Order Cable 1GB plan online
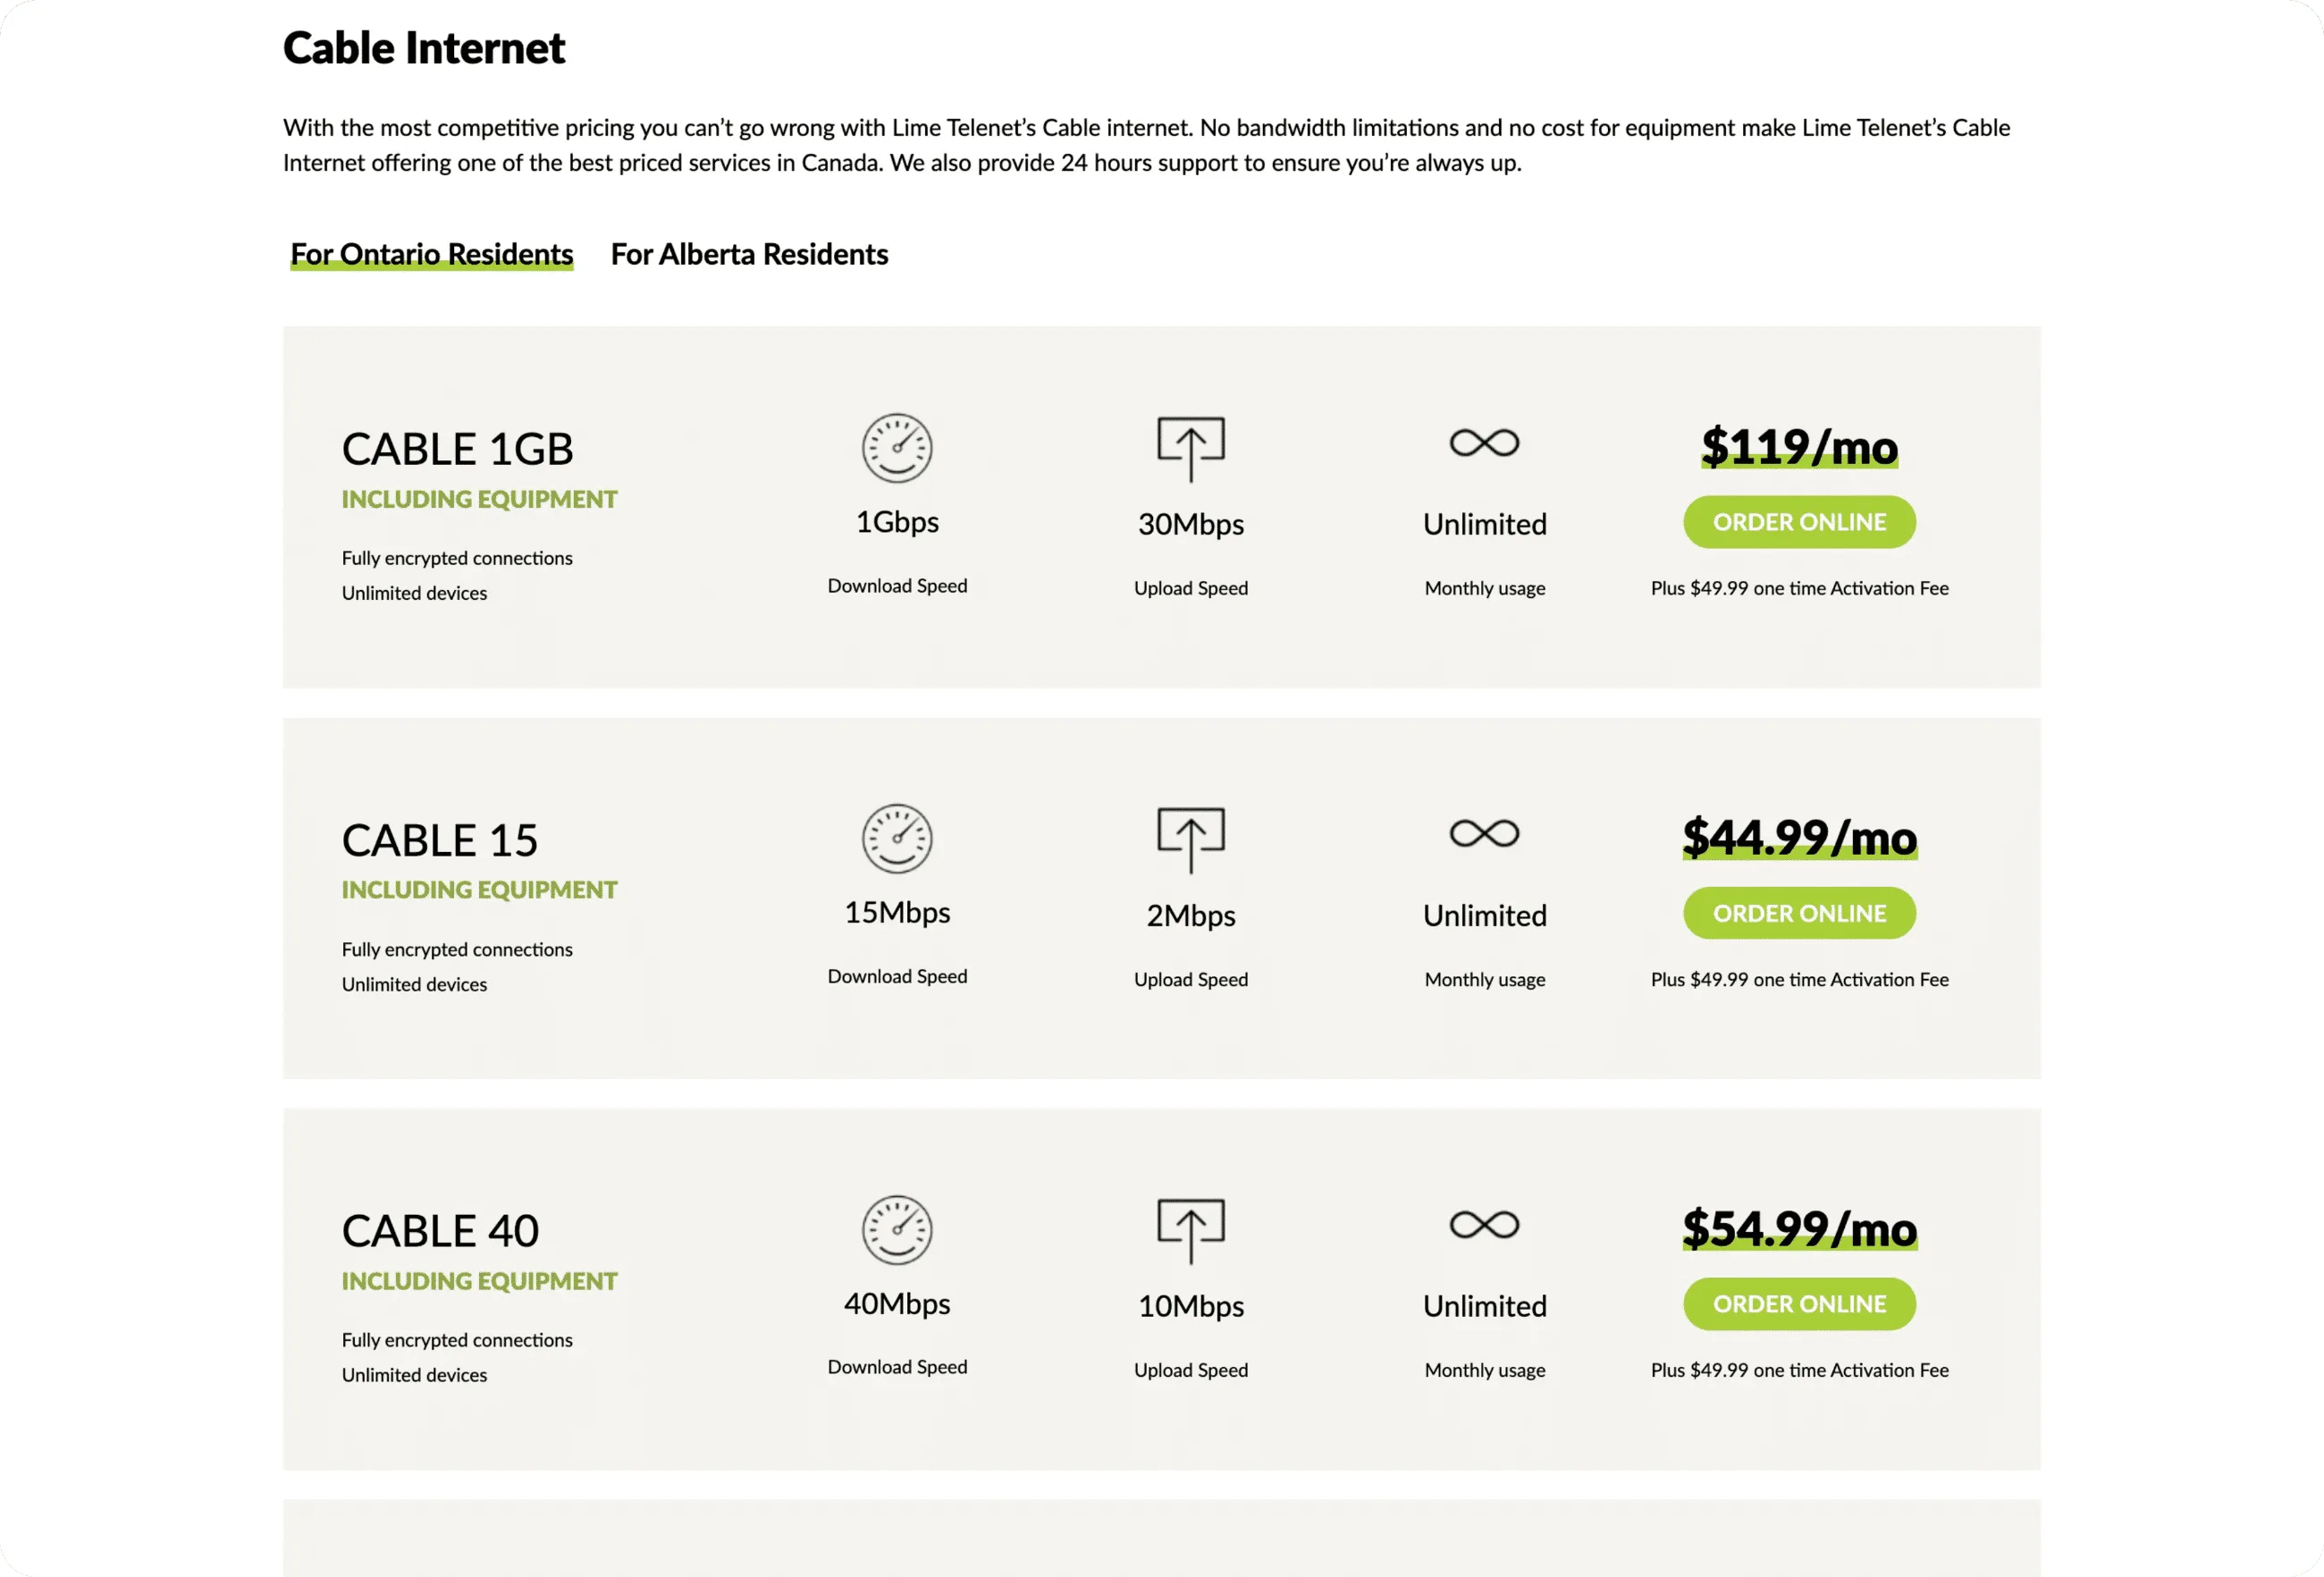Image resolution: width=2324 pixels, height=1577 pixels. click(1798, 521)
